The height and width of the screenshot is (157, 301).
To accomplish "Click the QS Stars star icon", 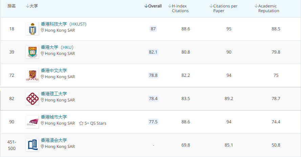I will coord(81,123).
